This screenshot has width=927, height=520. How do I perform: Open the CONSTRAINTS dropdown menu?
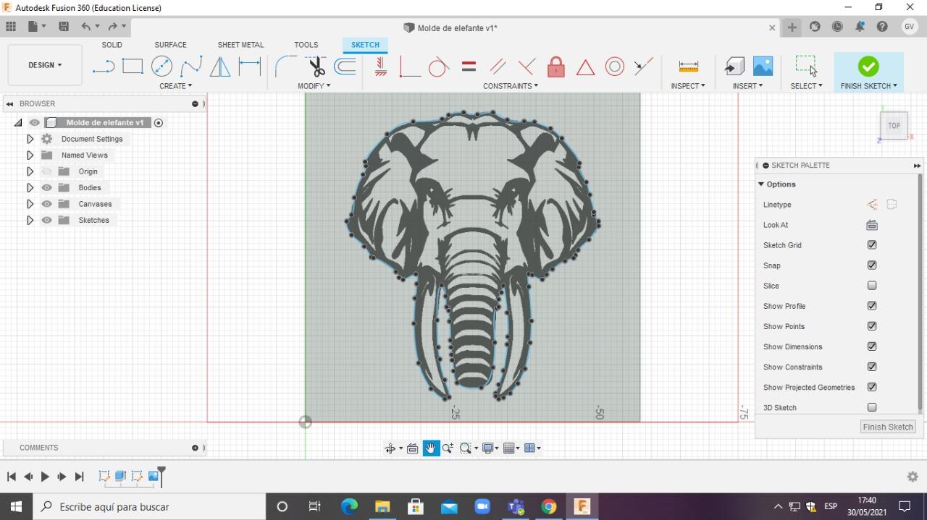511,86
